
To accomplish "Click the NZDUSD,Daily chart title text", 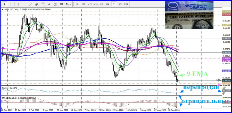I will click(12, 9).
